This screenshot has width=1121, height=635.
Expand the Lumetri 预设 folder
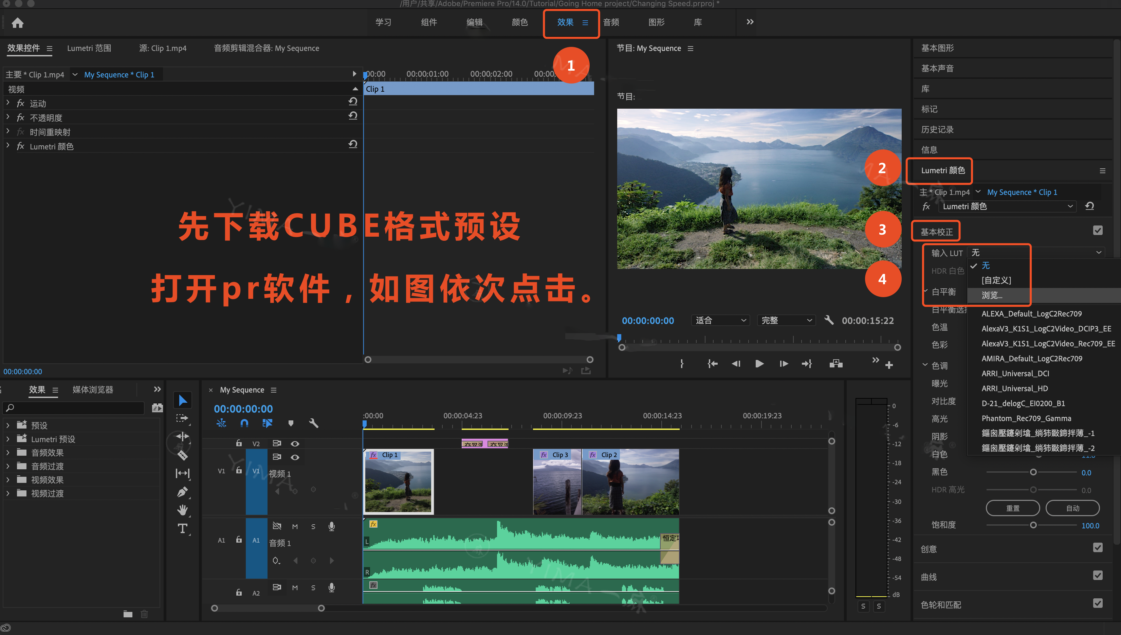pos(8,439)
